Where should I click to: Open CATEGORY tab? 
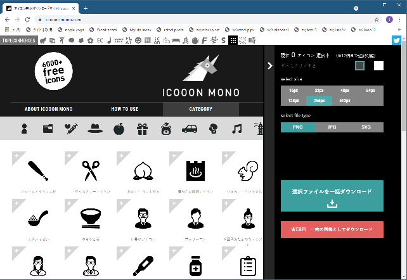tap(200, 109)
